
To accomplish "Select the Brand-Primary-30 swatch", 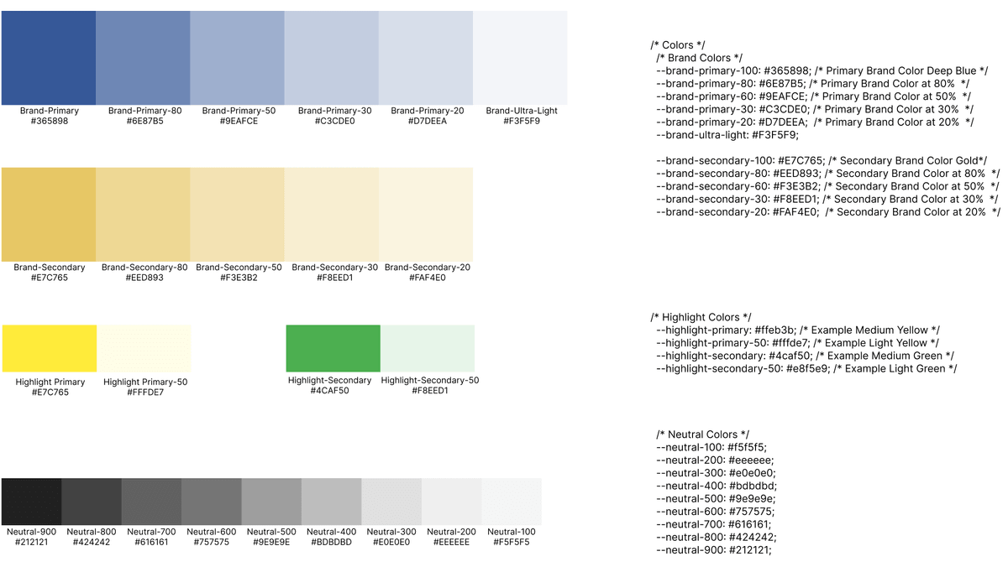I will 332,58.
